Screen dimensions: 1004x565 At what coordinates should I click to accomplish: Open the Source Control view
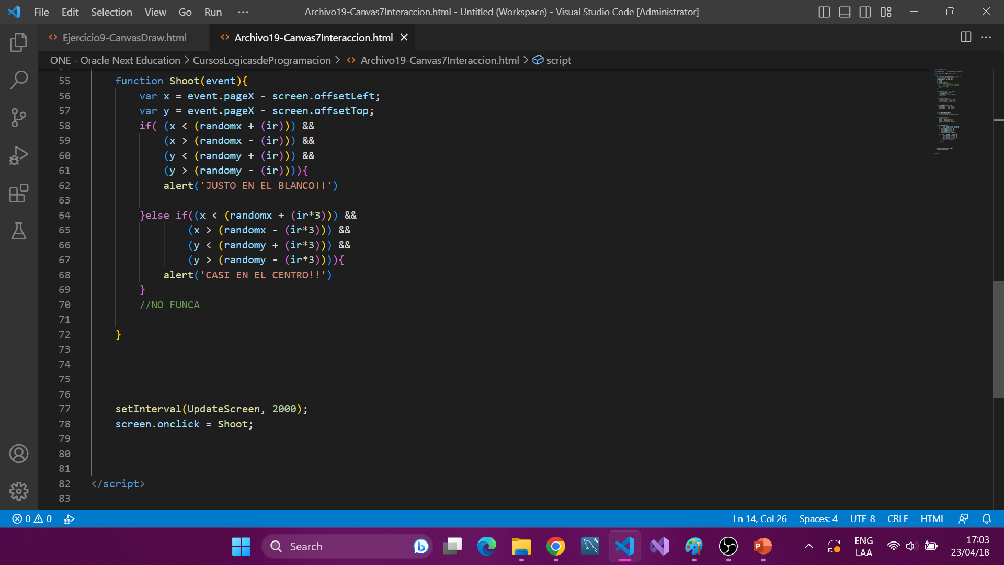click(x=19, y=118)
